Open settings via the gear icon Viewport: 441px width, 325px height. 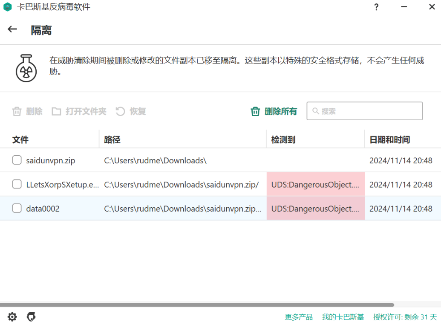12,317
